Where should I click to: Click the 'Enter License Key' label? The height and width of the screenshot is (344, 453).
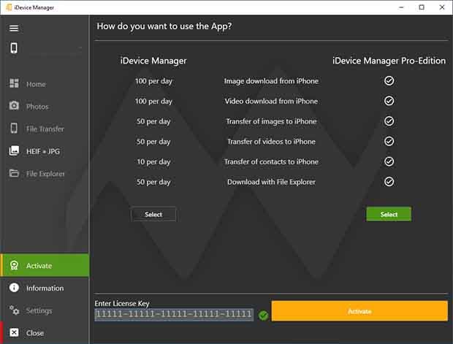(x=122, y=304)
